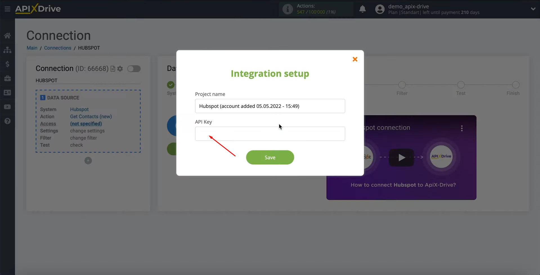Screen dimensions: 540x275
Task: Click the Help question mark icon
Action: coord(7,121)
